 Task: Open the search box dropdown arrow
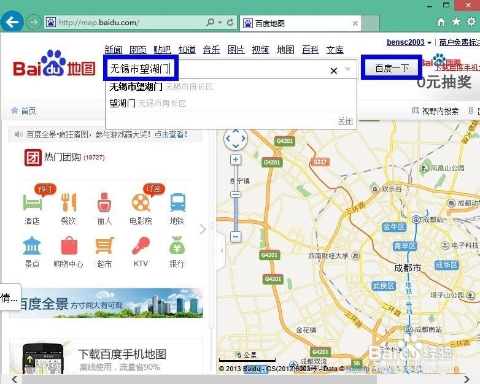pyautogui.click(x=347, y=69)
